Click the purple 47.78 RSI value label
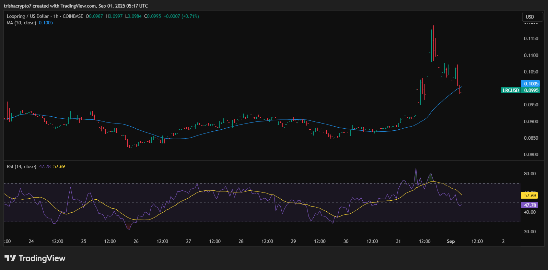 (x=530, y=205)
